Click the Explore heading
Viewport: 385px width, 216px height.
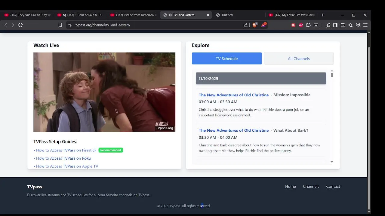click(201, 45)
